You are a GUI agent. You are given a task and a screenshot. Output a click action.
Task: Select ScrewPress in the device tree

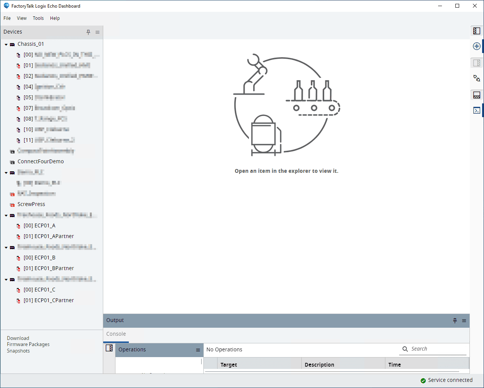tap(31, 204)
